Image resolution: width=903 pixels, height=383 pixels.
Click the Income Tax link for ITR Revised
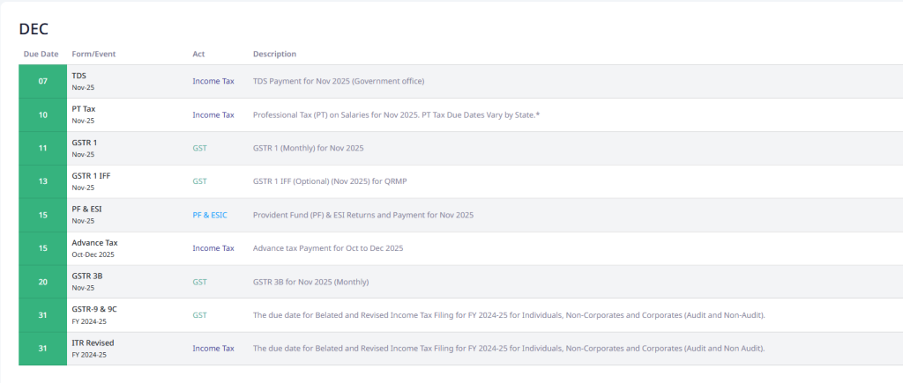click(213, 349)
